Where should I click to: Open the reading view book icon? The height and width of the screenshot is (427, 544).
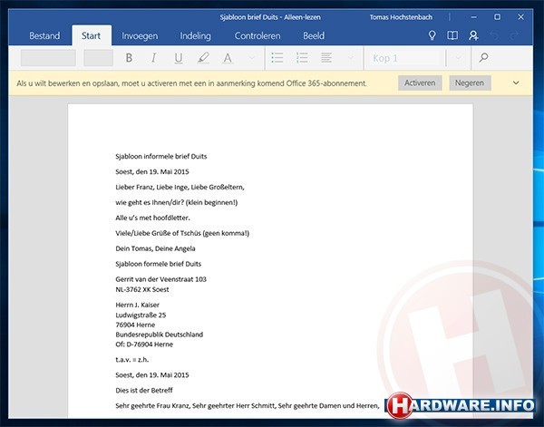452,36
